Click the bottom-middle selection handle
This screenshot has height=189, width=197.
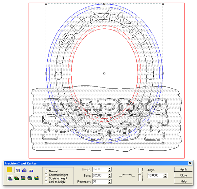[x=104, y=143]
